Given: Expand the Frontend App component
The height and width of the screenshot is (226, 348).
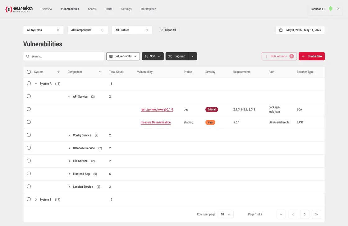Looking at the screenshot, I should (x=69, y=174).
